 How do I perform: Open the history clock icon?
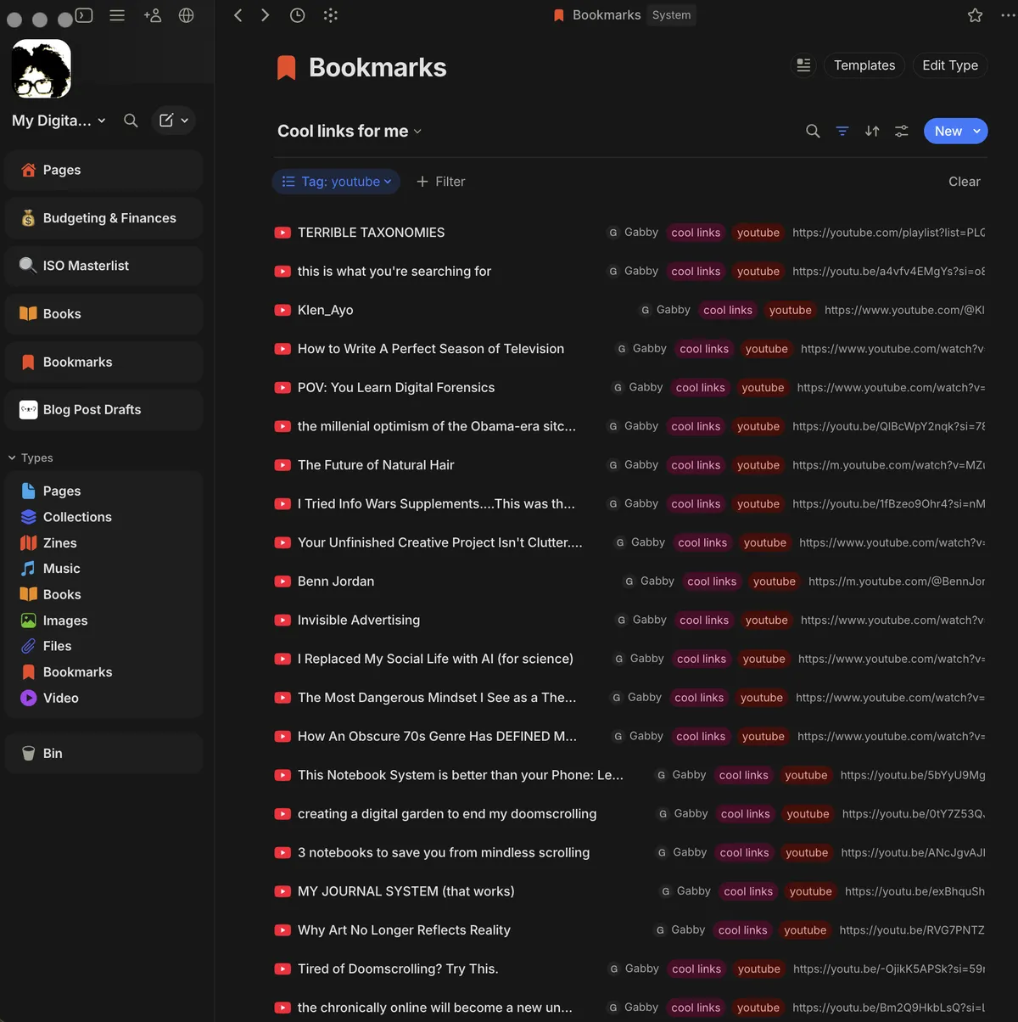tap(297, 15)
